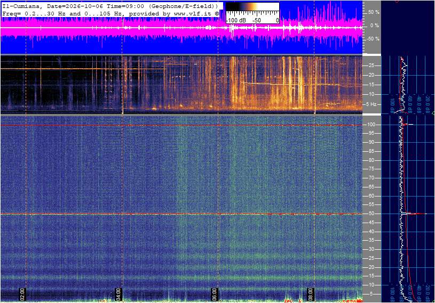435x303 pixels.
Task: Click the 55 Hz frequency scale label
Action: pos(371,205)
